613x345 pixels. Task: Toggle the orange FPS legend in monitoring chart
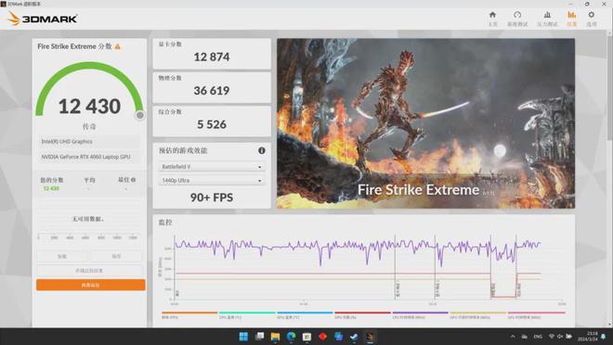(189, 315)
